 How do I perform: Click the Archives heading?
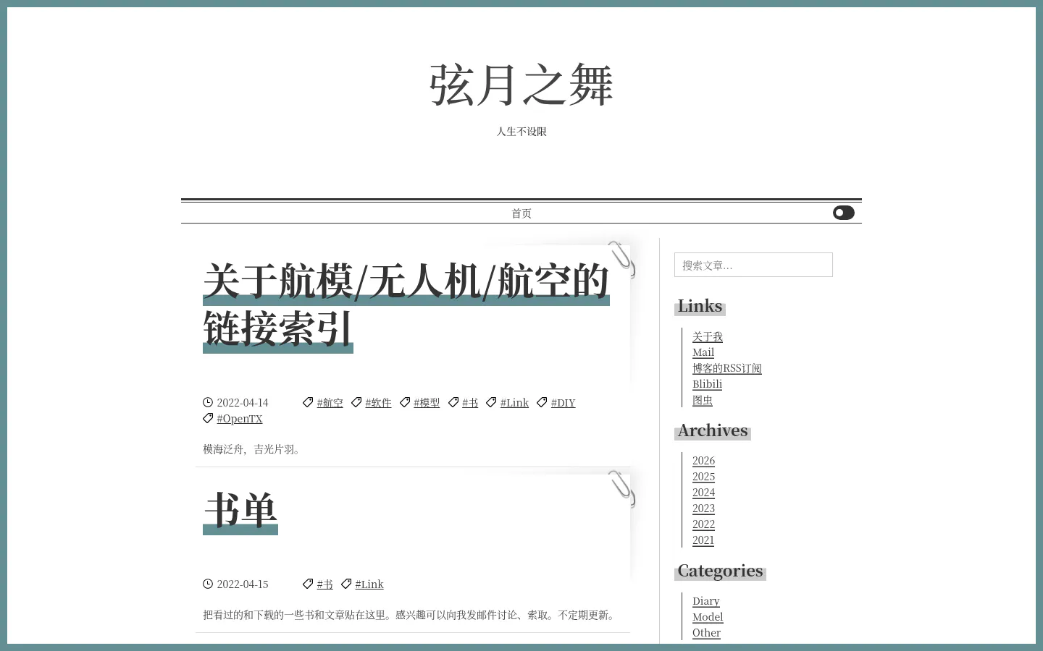pyautogui.click(x=713, y=431)
